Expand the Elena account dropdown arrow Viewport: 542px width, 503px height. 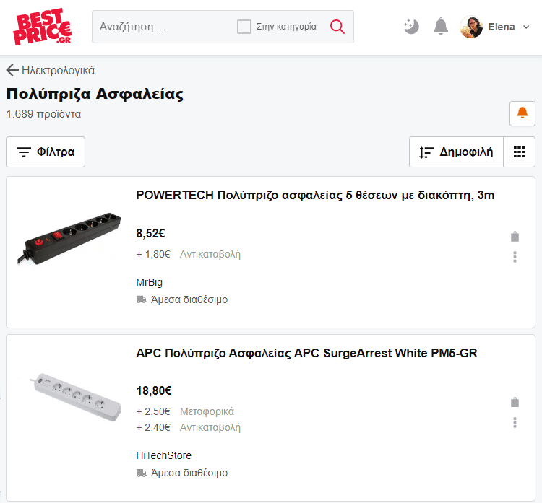[526, 27]
